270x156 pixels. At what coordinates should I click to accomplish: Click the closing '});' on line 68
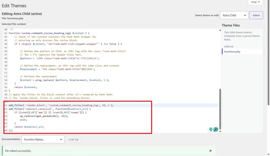[x=11, y=130]
